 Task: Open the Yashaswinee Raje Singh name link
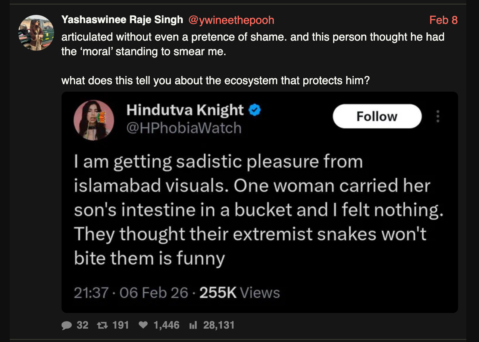122,20
